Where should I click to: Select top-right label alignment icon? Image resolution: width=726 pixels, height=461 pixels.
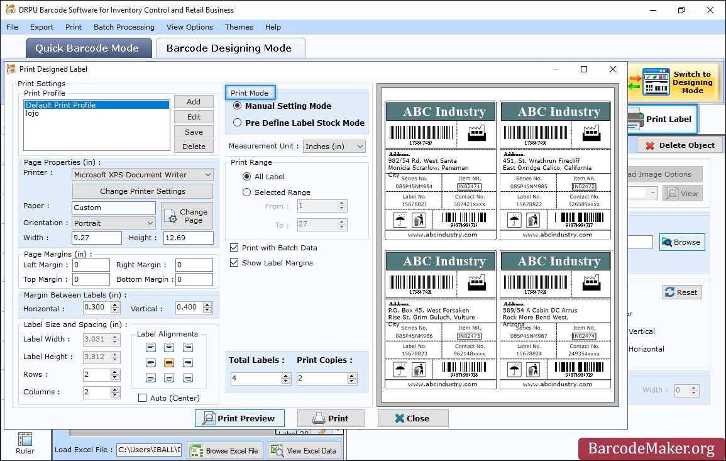click(x=187, y=347)
